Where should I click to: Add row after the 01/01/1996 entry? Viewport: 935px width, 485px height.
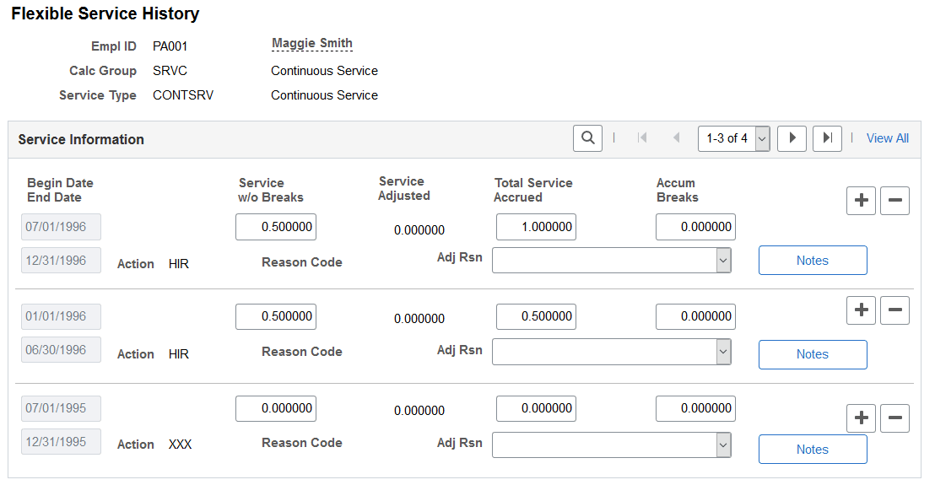pos(861,310)
